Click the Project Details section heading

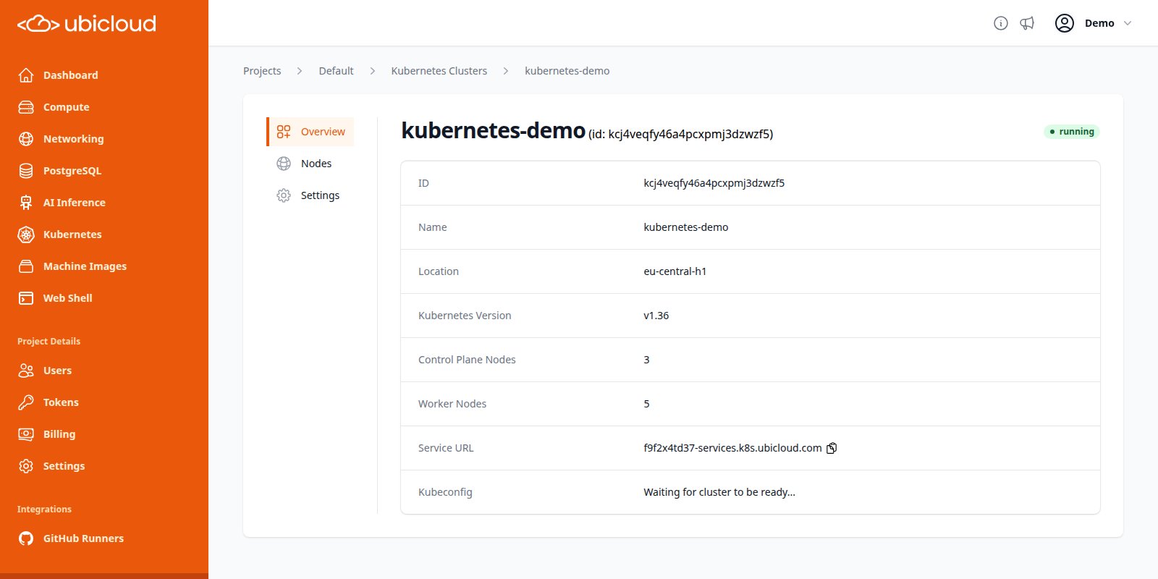point(49,342)
